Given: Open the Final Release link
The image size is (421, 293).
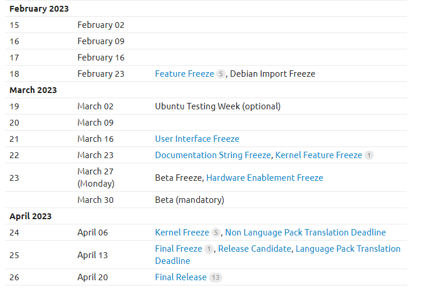Looking at the screenshot, I should point(181,277).
